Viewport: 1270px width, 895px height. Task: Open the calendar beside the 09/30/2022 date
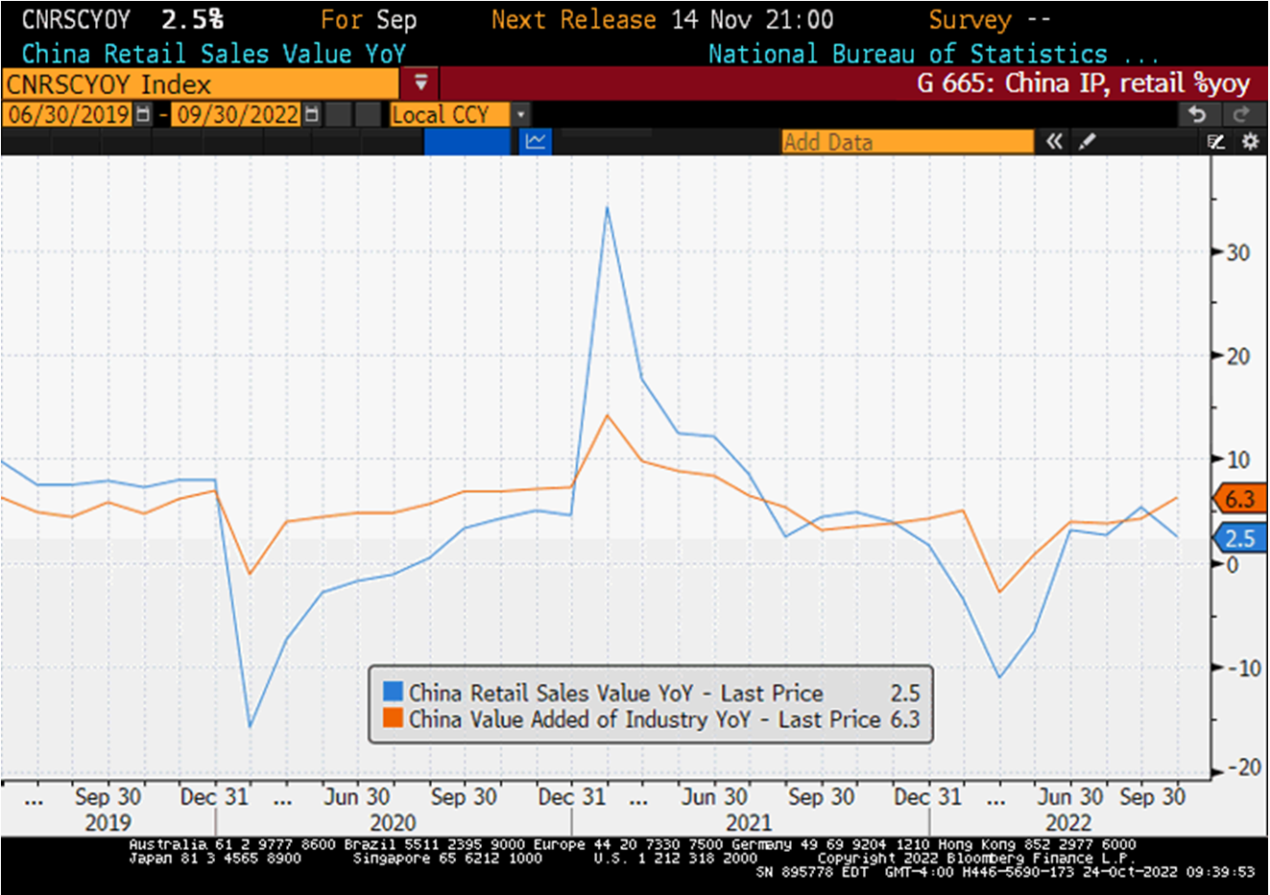click(x=311, y=114)
